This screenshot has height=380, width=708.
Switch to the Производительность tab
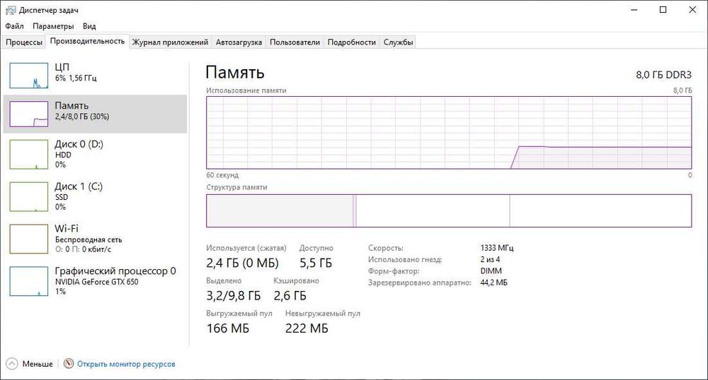pyautogui.click(x=87, y=41)
